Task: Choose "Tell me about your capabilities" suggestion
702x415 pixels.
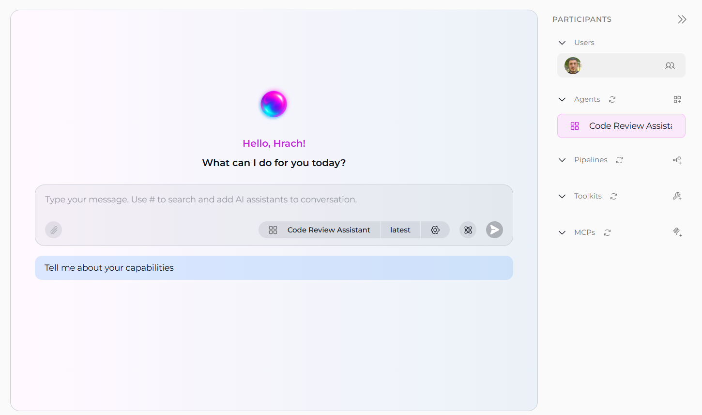Action: click(274, 268)
